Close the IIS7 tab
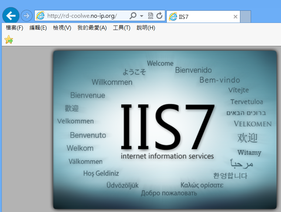The image size is (281, 212). click(x=236, y=17)
